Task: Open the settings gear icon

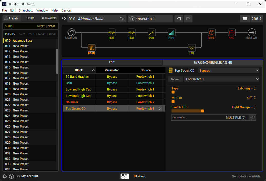Action: pos(5,176)
